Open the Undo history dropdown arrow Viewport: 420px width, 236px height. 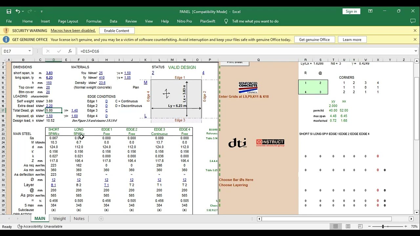tap(23, 11)
